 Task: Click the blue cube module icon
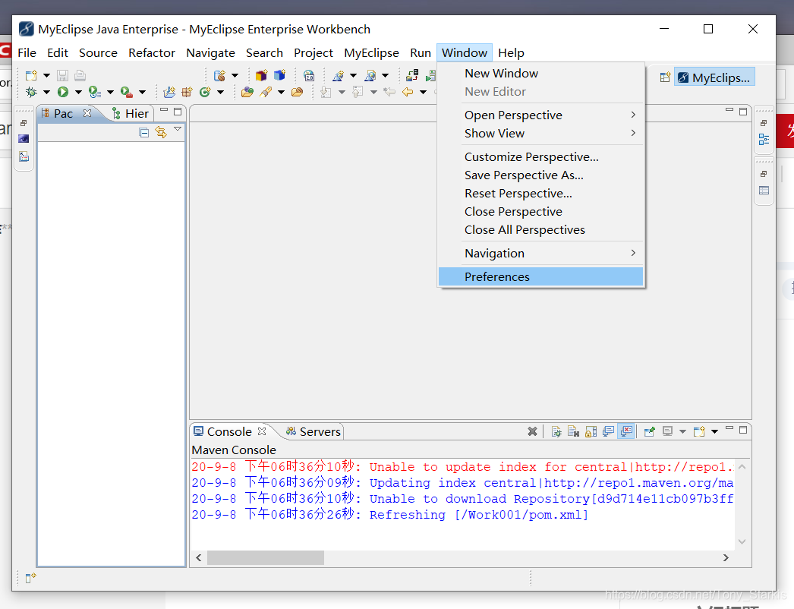(279, 75)
